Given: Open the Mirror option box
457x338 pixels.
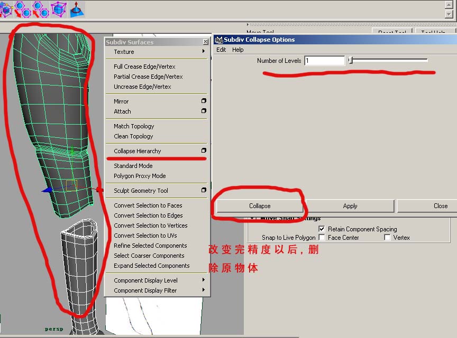Looking at the screenshot, I should click(x=204, y=101).
